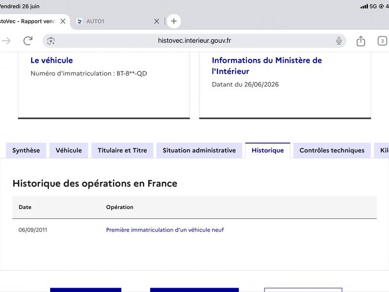Open the Synthèse tab

[26, 150]
